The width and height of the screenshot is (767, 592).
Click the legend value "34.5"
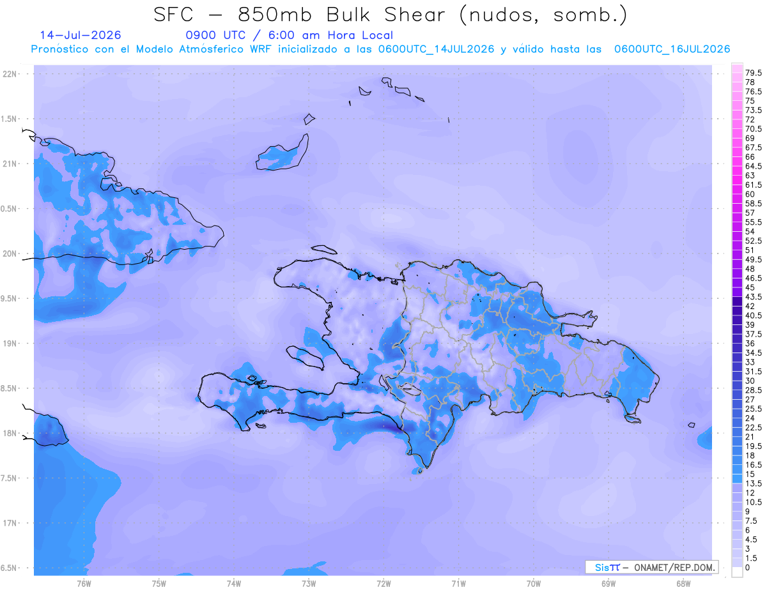click(755, 353)
